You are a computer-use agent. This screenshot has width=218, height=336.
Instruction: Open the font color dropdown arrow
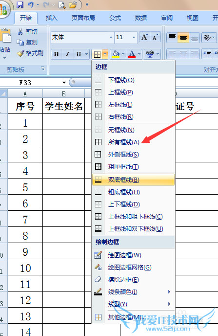[139, 54]
